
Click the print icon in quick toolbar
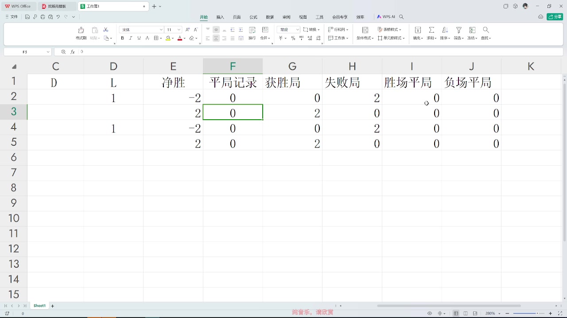point(43,17)
